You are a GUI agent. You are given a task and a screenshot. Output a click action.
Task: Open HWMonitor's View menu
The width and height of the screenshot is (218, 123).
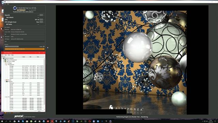5,55
